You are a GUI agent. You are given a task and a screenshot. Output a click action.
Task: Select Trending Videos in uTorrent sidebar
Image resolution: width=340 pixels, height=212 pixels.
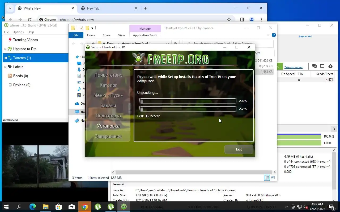click(x=25, y=40)
